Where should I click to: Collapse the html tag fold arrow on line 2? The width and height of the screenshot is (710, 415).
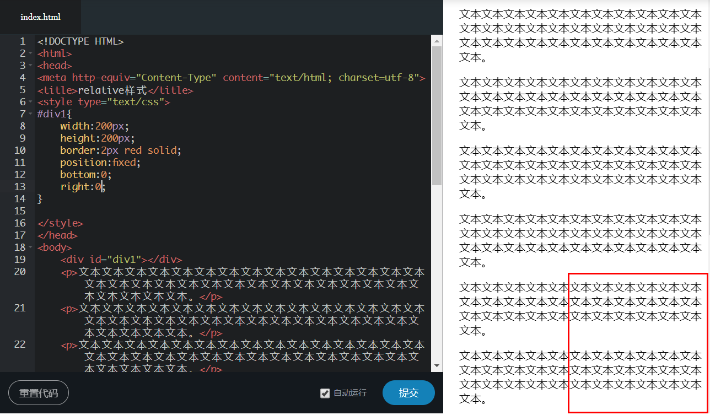(x=31, y=53)
